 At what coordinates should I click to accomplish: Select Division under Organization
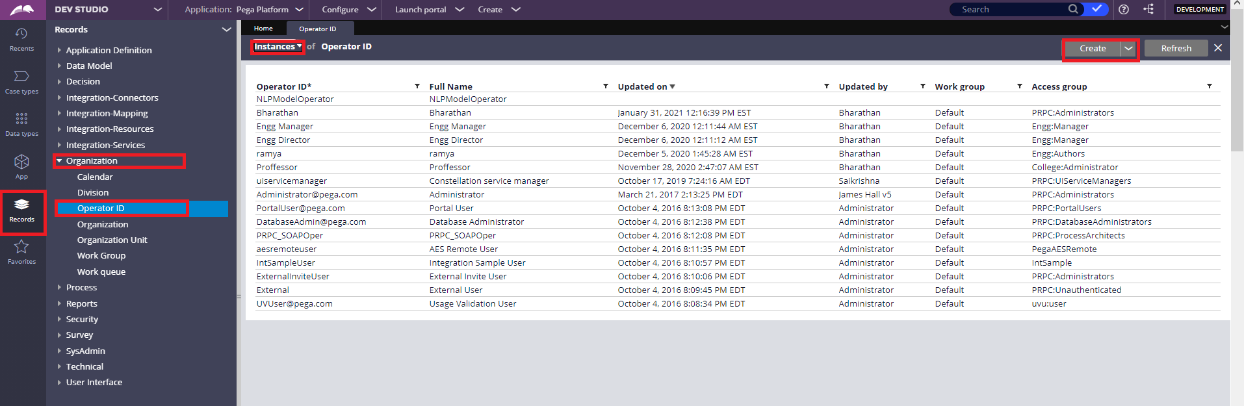tap(93, 192)
